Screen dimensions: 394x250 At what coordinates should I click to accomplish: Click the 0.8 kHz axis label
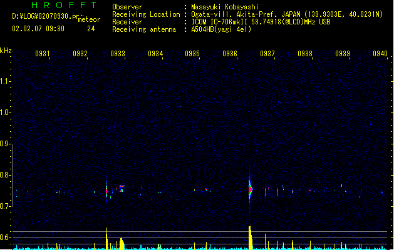[x=6, y=175]
